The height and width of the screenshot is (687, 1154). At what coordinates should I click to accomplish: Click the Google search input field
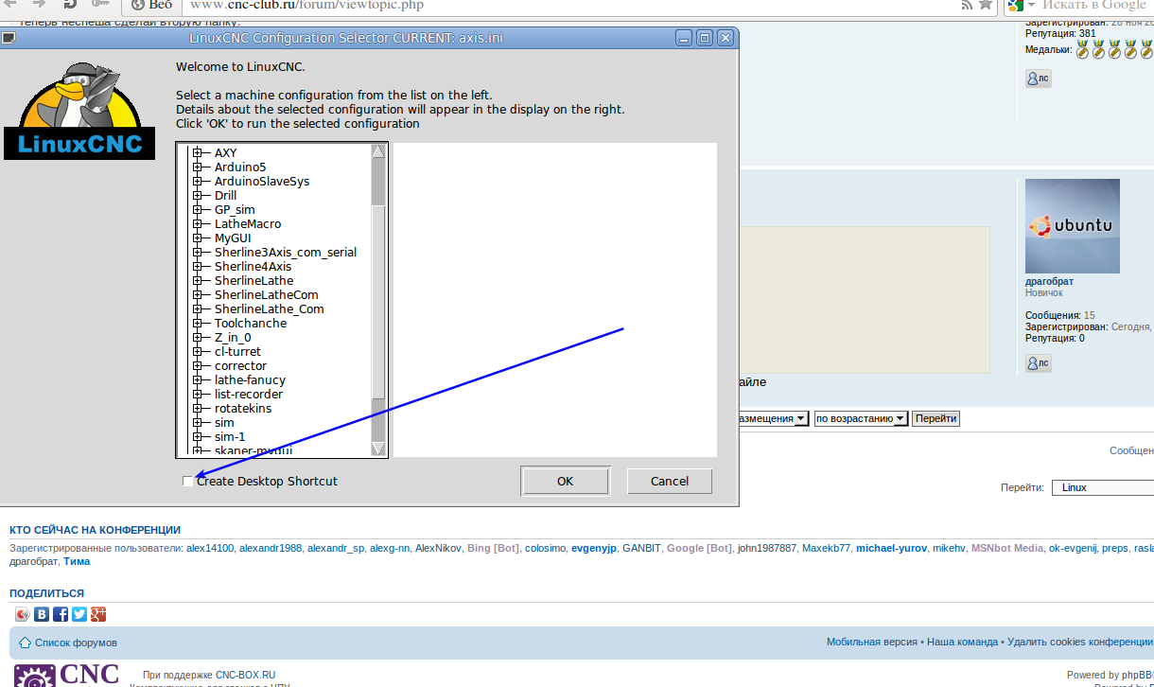tap(1095, 5)
